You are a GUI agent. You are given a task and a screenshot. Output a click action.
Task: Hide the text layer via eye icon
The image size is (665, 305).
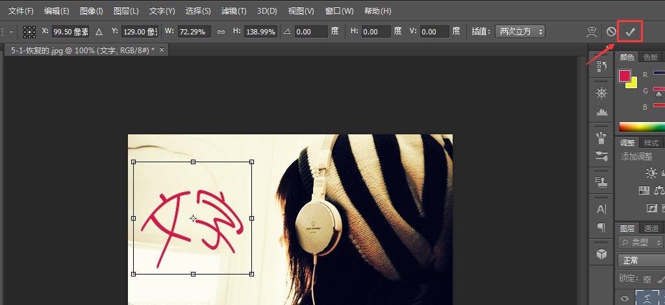pos(624,298)
